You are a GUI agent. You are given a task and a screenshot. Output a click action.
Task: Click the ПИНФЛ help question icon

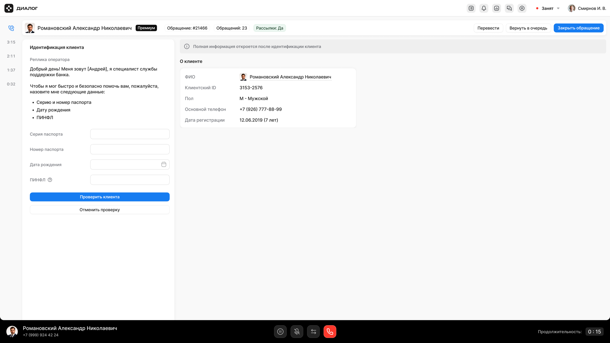tap(50, 180)
